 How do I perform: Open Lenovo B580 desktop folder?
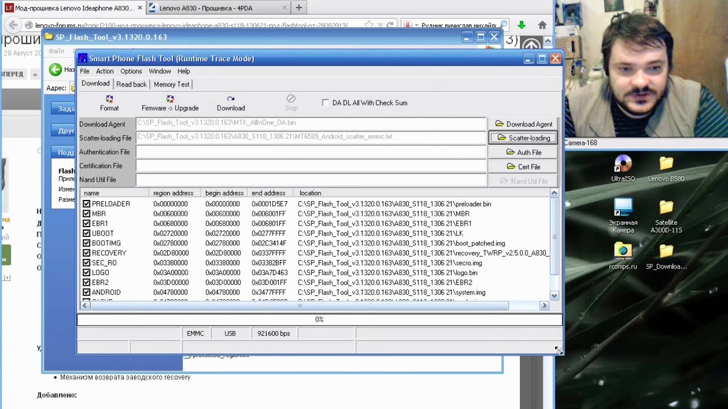(666, 169)
